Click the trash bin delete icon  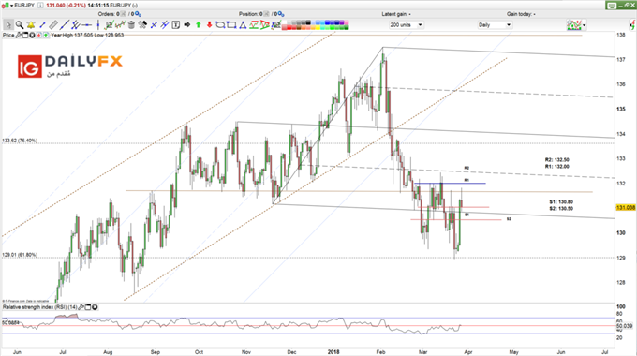tap(131, 24)
